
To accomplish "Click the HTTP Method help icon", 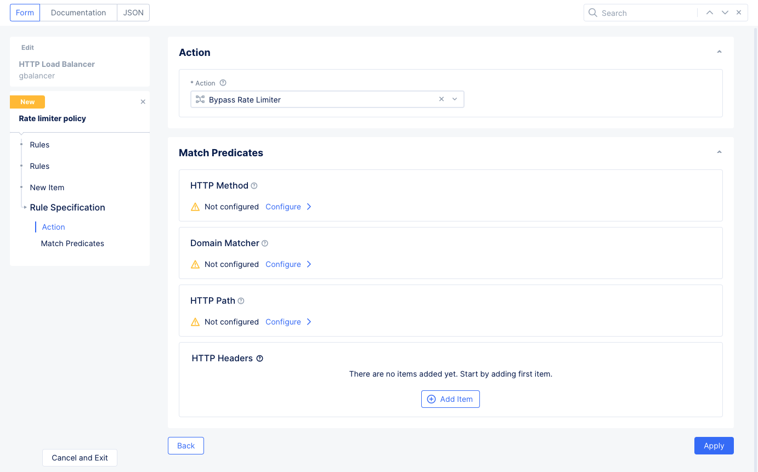I will point(254,186).
